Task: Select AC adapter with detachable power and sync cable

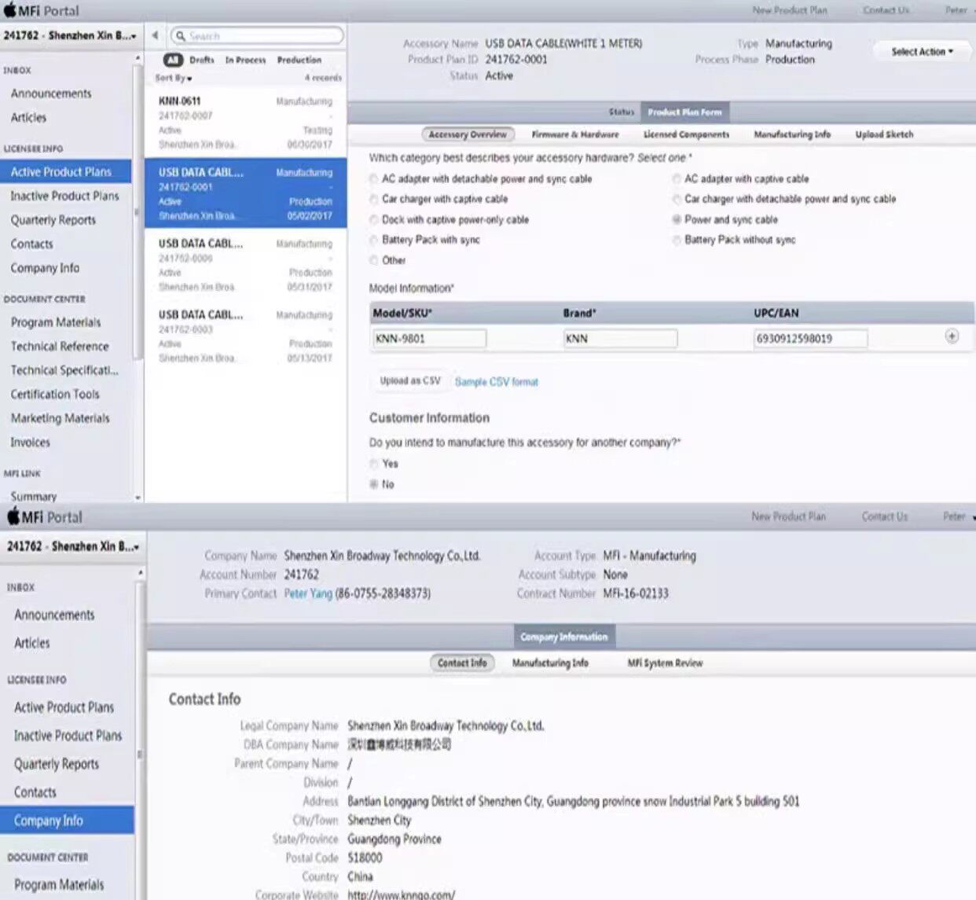Action: [x=373, y=179]
